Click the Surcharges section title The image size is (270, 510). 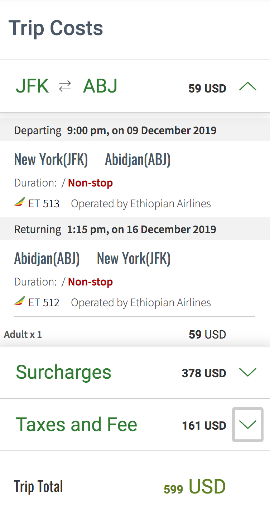(63, 372)
